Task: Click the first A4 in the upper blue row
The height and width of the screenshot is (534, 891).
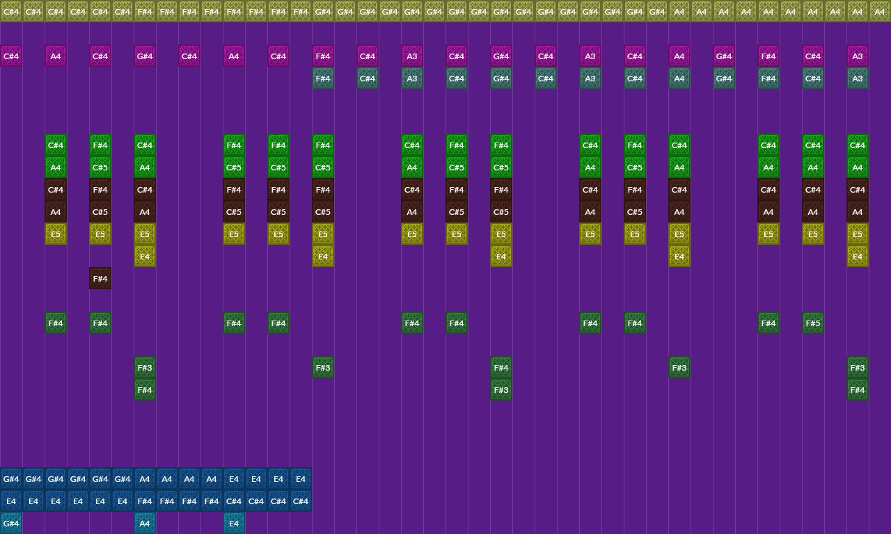Action: point(145,479)
